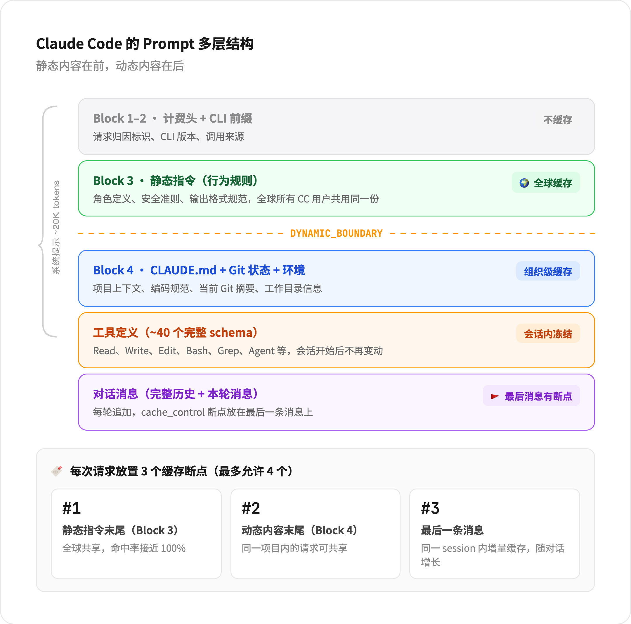Click the red flag icon in 最后消息有断点 badge
This screenshot has height=624, width=631.
(495, 396)
